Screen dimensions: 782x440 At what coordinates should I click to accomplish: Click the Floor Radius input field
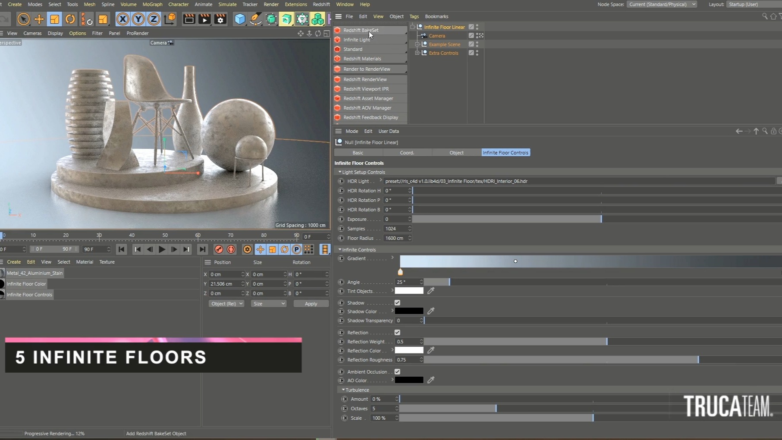click(395, 238)
